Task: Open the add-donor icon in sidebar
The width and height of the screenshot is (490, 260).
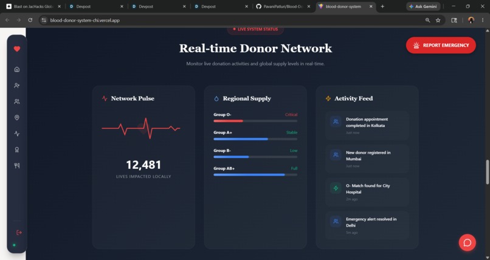Action: 17,86
